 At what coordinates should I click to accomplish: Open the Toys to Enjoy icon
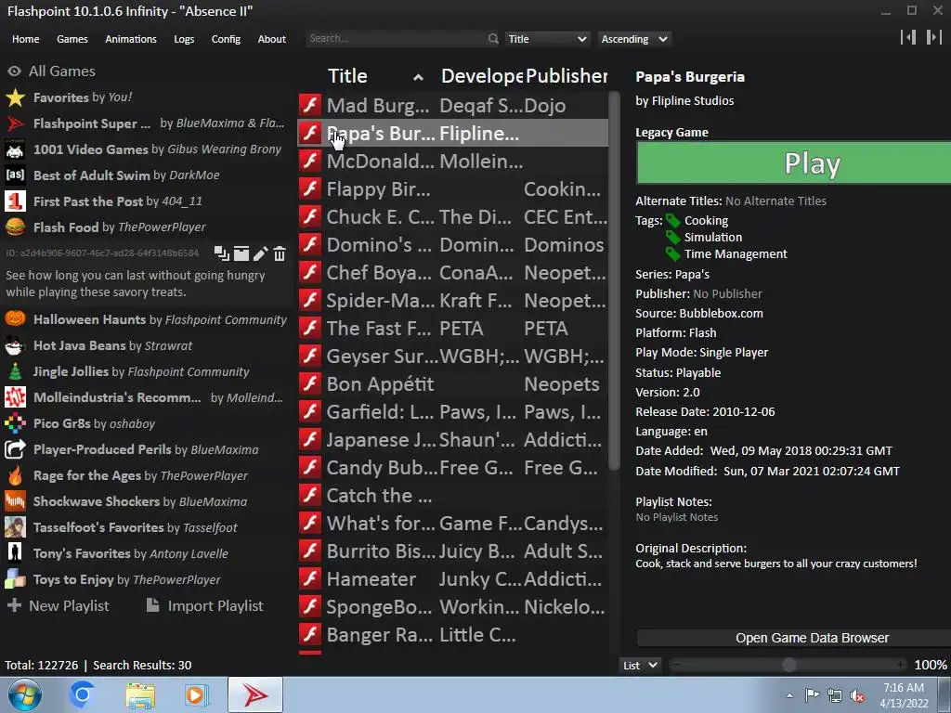click(x=15, y=579)
